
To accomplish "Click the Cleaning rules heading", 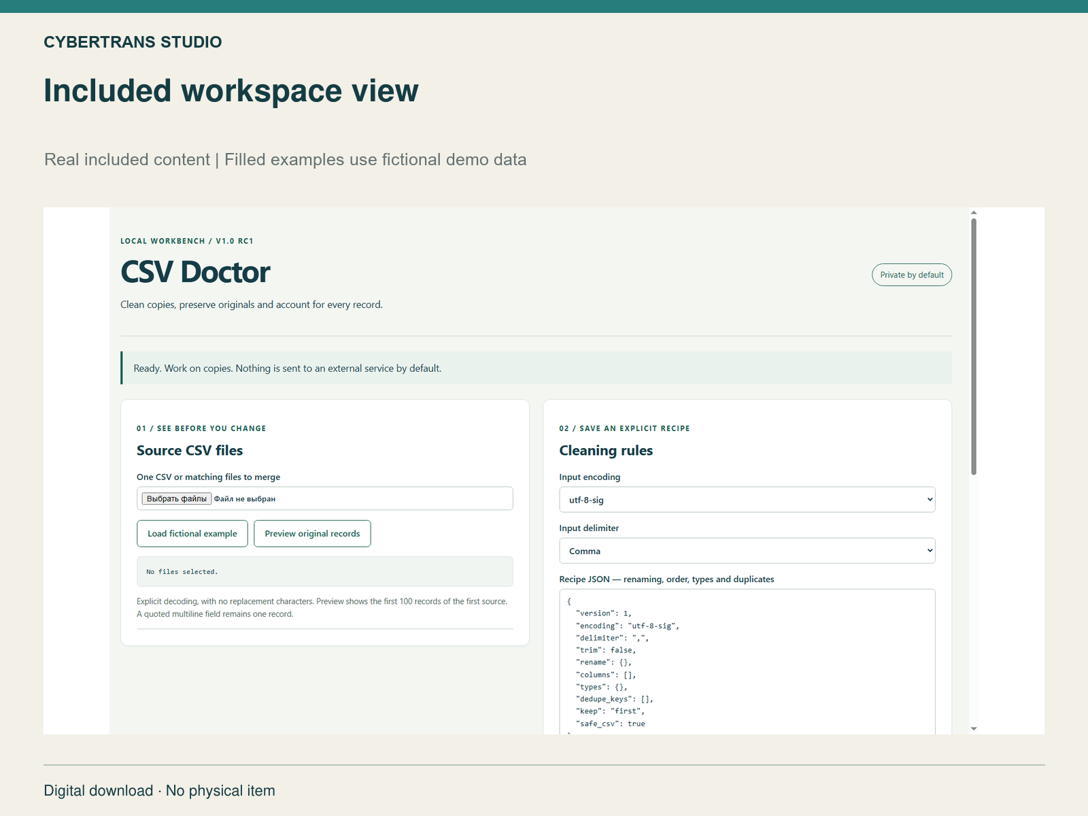I will 606,450.
